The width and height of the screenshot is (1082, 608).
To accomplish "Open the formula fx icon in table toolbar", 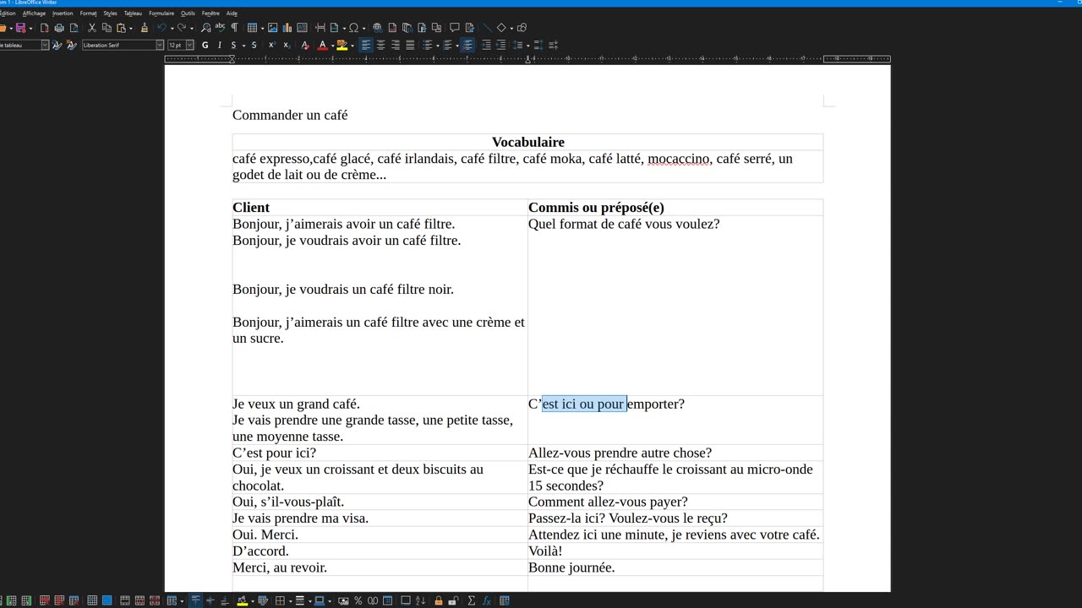I will pos(487,600).
